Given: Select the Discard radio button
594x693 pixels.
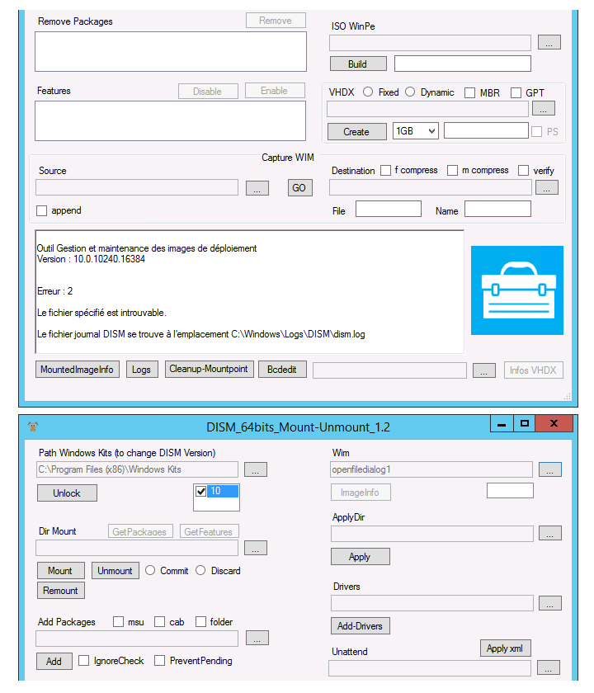Looking at the screenshot, I should tap(200, 570).
